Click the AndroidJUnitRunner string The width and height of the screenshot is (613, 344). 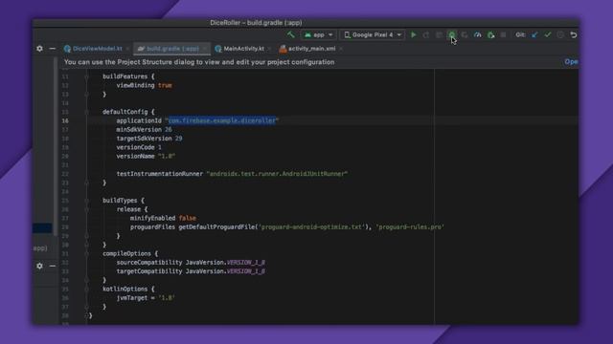[277, 174]
